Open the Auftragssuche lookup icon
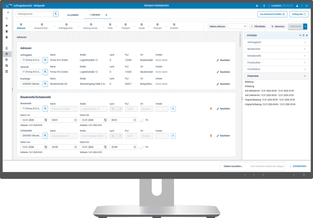This screenshot has height=218, width=313. pyautogui.click(x=55, y=14)
